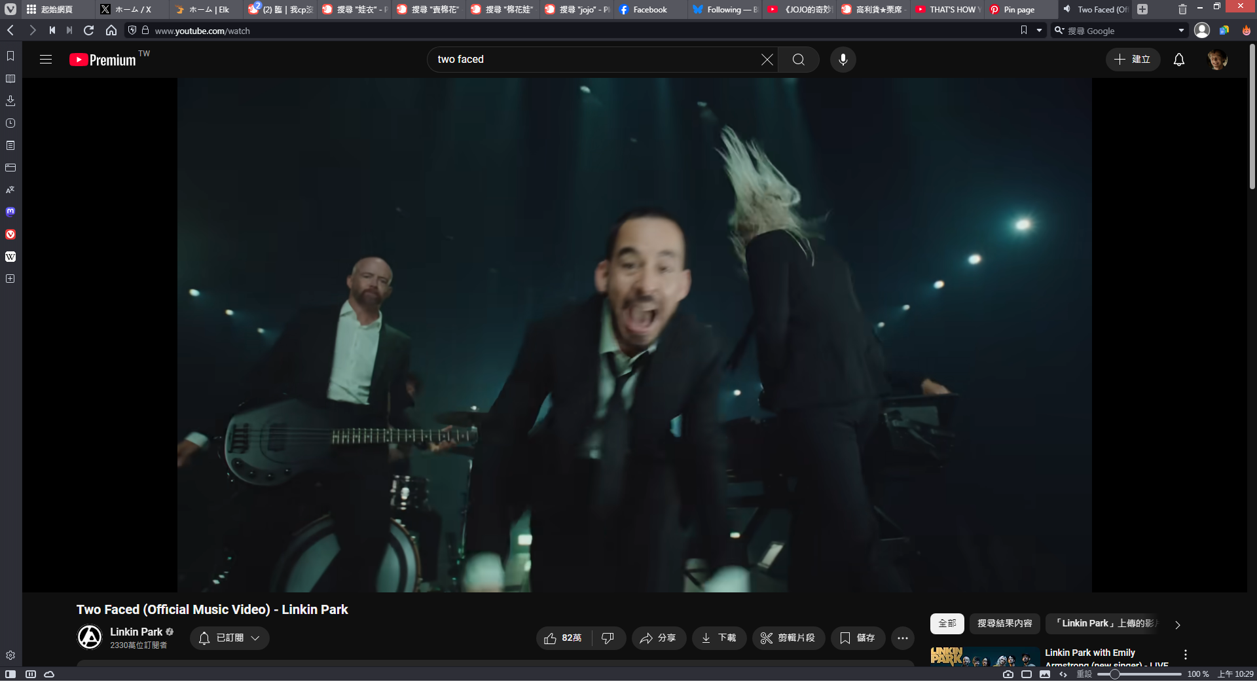1257x686 pixels.
Task: Adjust the page zoom slider
Action: (1140, 674)
